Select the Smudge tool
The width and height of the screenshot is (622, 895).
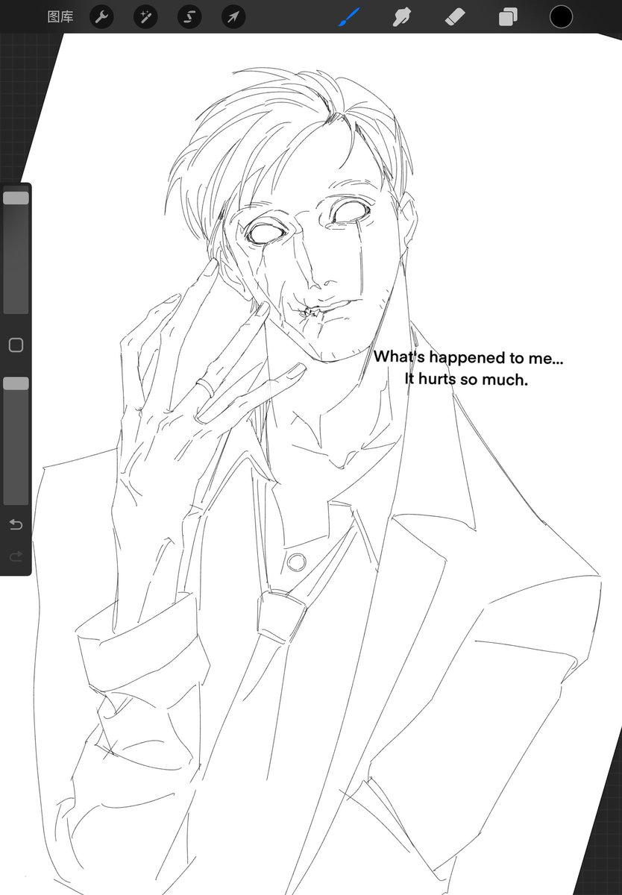coord(403,16)
